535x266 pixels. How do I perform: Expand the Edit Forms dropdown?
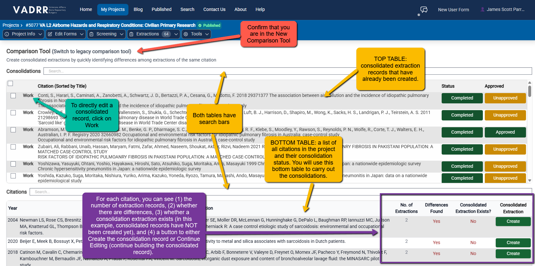tap(82, 34)
